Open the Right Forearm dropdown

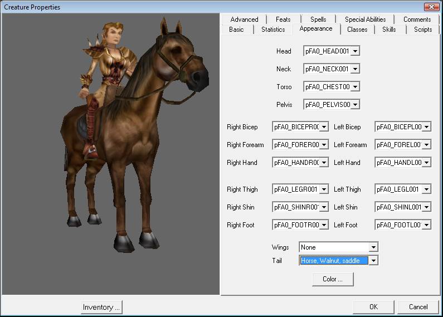[x=324, y=145]
